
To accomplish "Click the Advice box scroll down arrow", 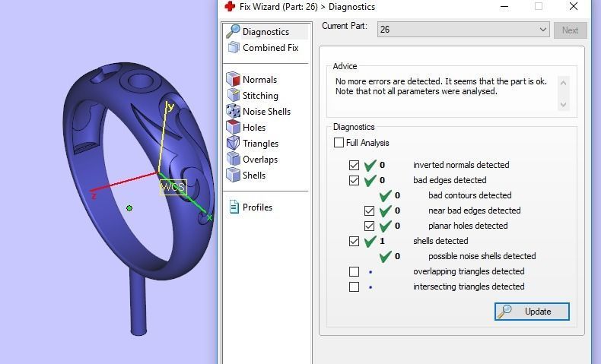I will 563,105.
